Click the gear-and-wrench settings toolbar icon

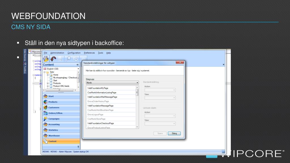(x=46, y=59)
